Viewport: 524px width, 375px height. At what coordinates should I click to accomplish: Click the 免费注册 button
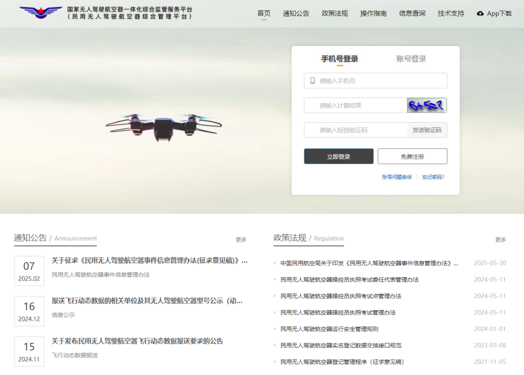tap(412, 156)
